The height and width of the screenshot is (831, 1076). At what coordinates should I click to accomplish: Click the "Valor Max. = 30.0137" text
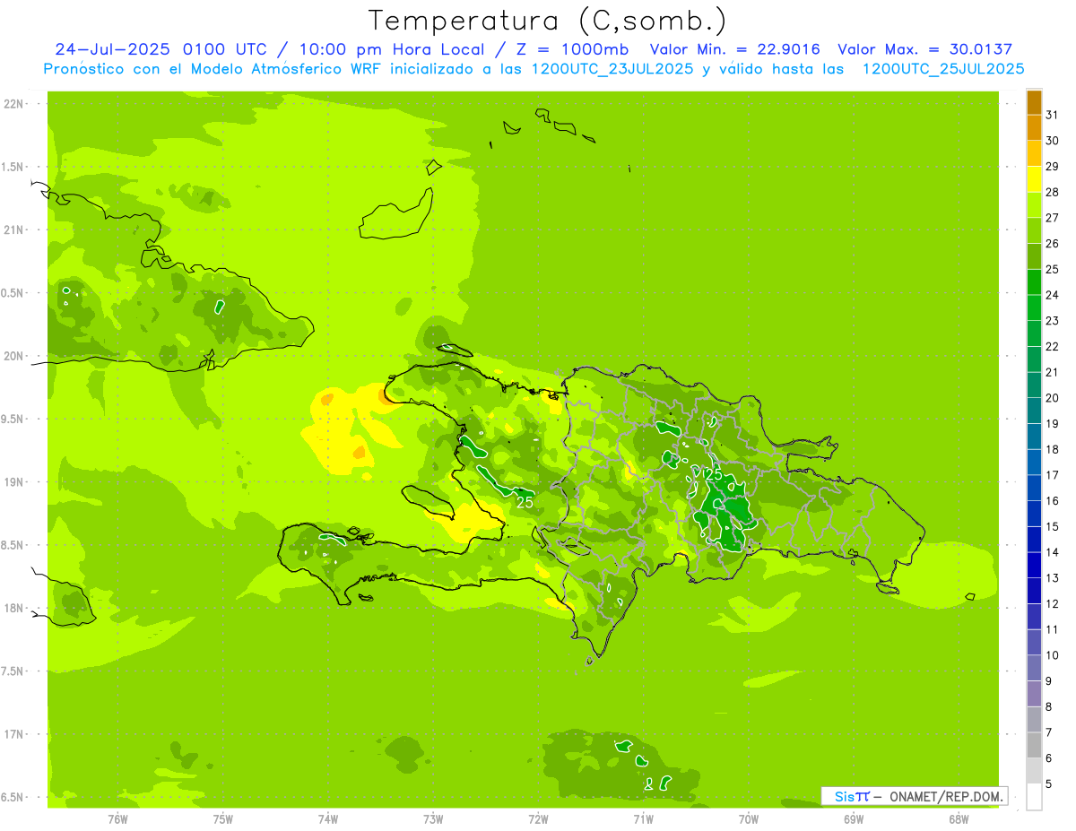[925, 49]
